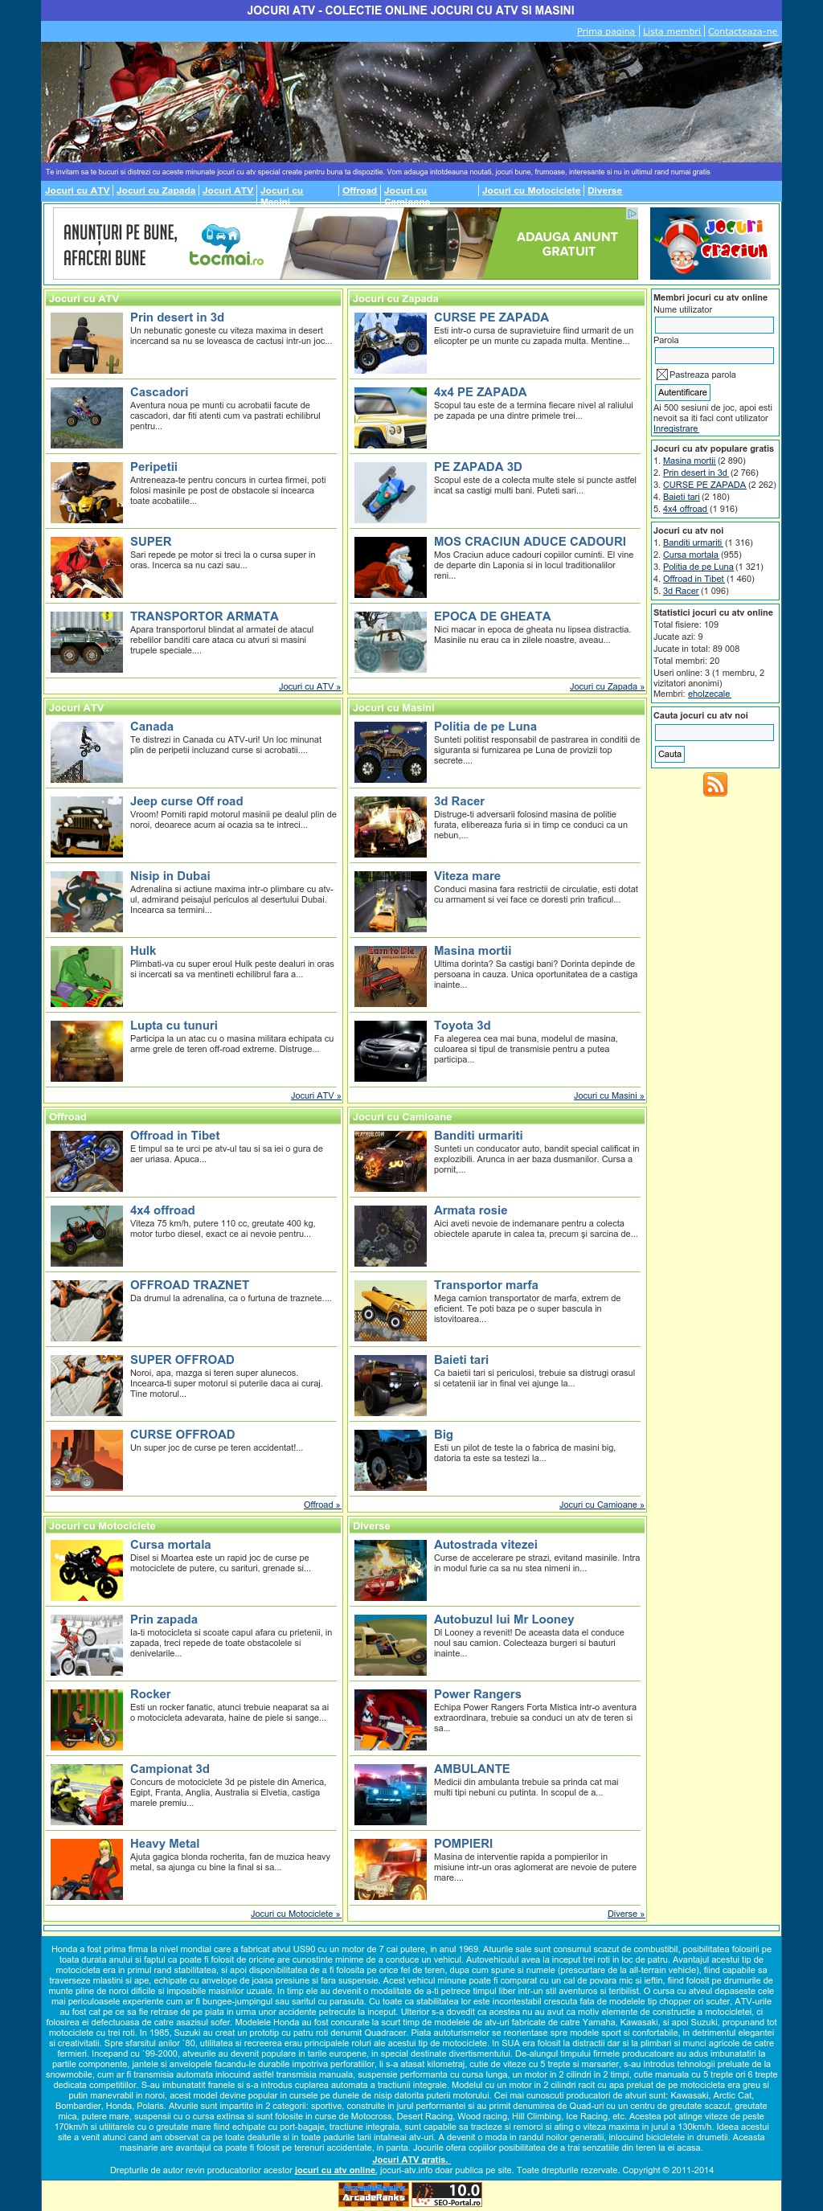
Task: Open the Transportor marfa title link
Action: pyautogui.click(x=485, y=1285)
